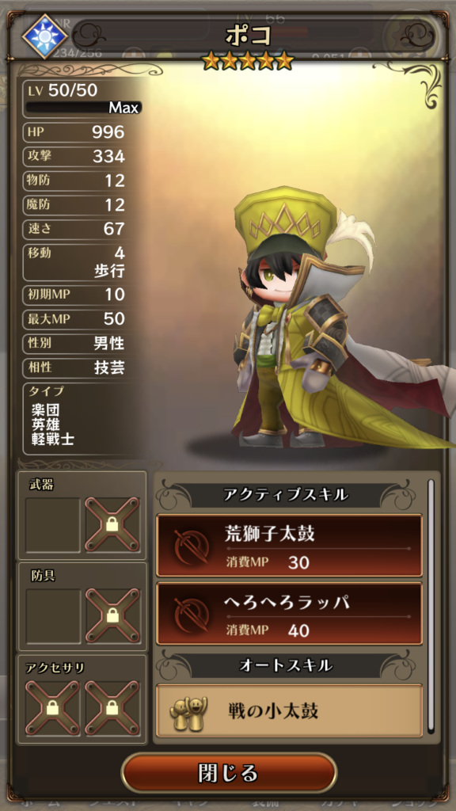Open the 戦の小太鼓 auto skill
The image size is (456, 811).
click(290, 710)
